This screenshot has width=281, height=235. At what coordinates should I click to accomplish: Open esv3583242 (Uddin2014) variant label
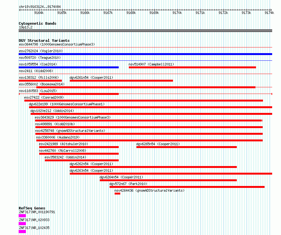pyautogui.click(x=65, y=157)
